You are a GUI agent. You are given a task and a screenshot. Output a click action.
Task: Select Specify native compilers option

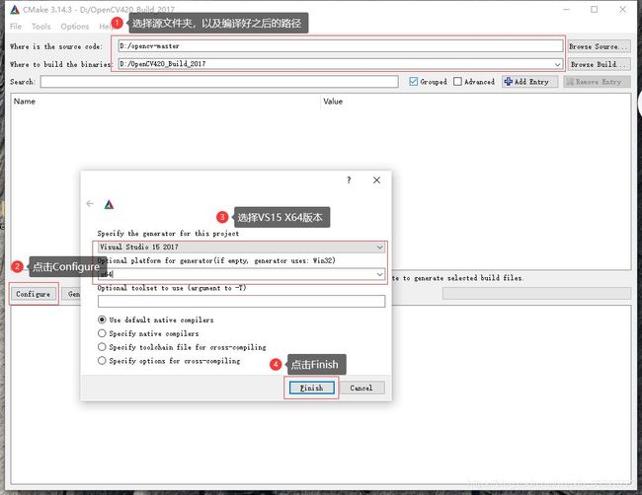[102, 333]
